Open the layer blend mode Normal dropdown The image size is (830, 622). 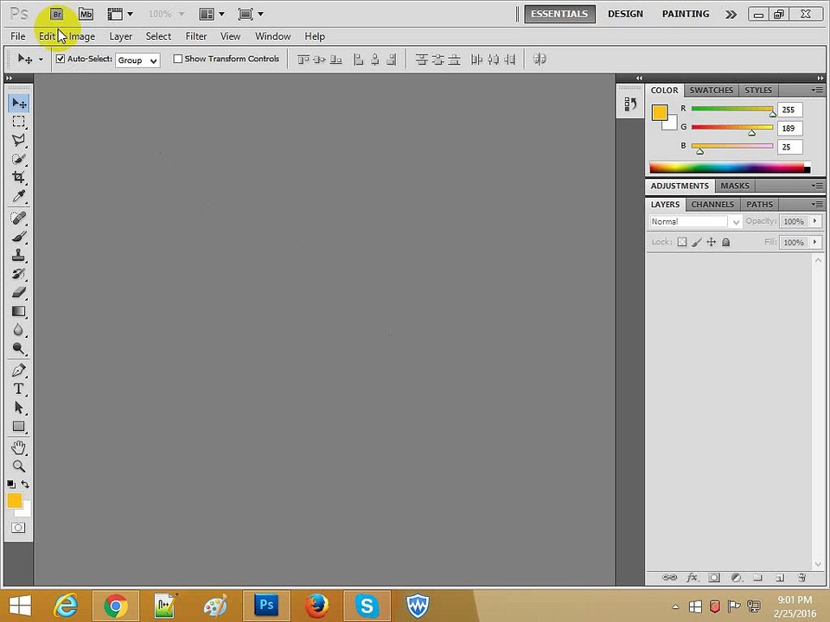[696, 222]
